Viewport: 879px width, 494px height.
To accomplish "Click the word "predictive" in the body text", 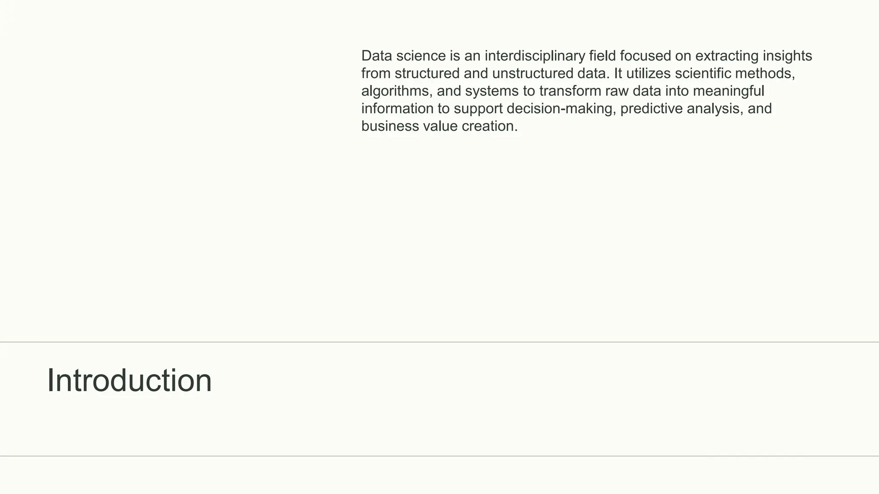I will [651, 109].
